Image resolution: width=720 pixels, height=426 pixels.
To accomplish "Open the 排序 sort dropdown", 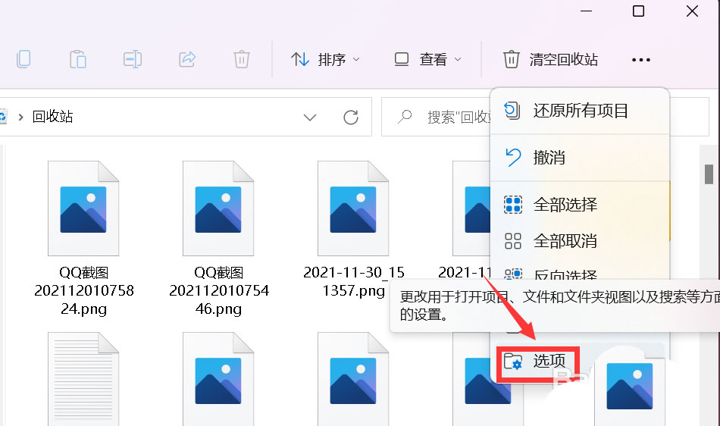I will coord(325,59).
